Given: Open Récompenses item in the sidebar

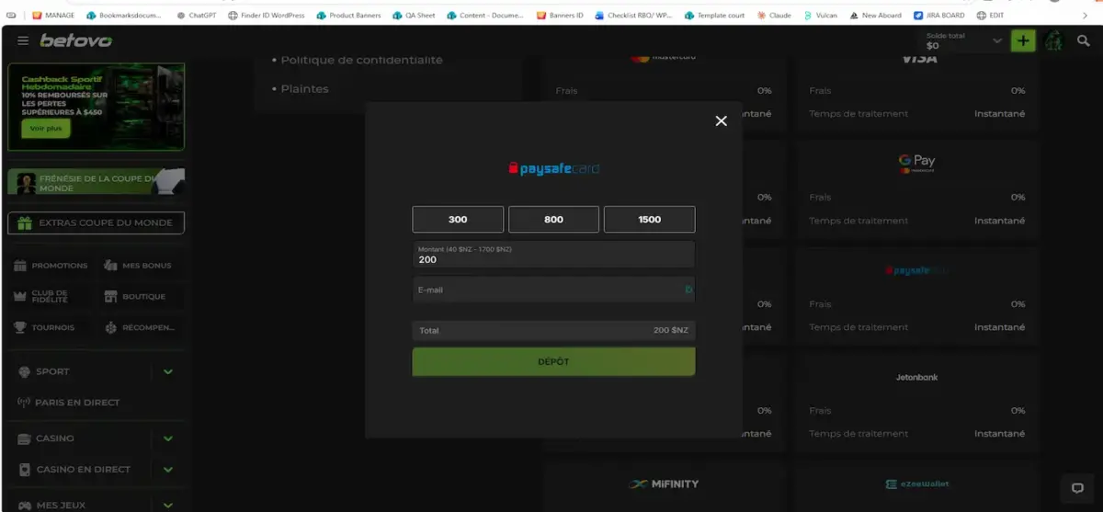Looking at the screenshot, I should point(140,327).
